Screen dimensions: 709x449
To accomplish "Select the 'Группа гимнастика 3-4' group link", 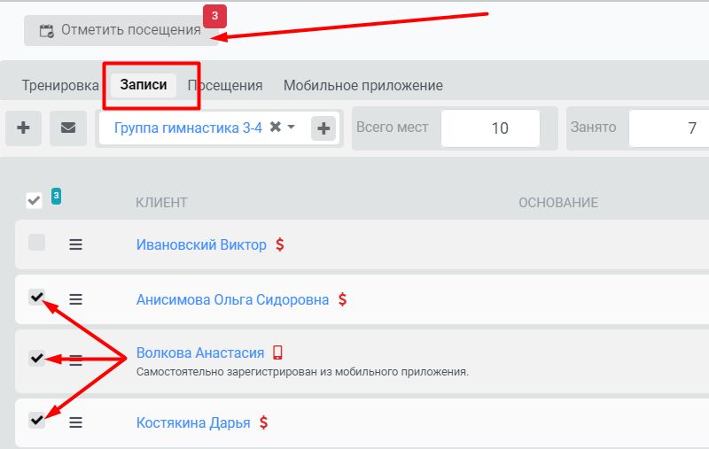I will point(188,128).
